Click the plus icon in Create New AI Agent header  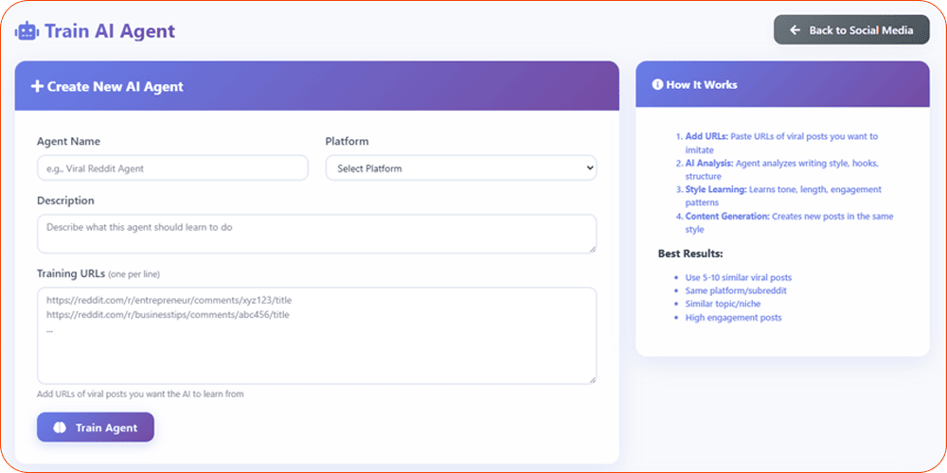(37, 86)
